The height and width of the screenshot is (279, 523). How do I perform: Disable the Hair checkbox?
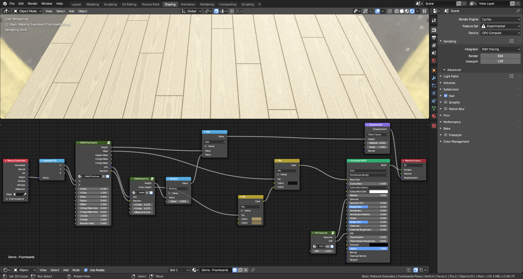[x=446, y=96]
